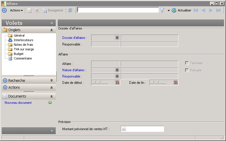
Task: Select Notes de frais item
Action: (x=23, y=45)
